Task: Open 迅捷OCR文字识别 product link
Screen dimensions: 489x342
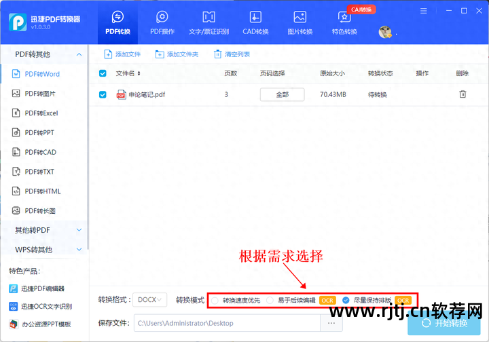Action: pos(41,307)
